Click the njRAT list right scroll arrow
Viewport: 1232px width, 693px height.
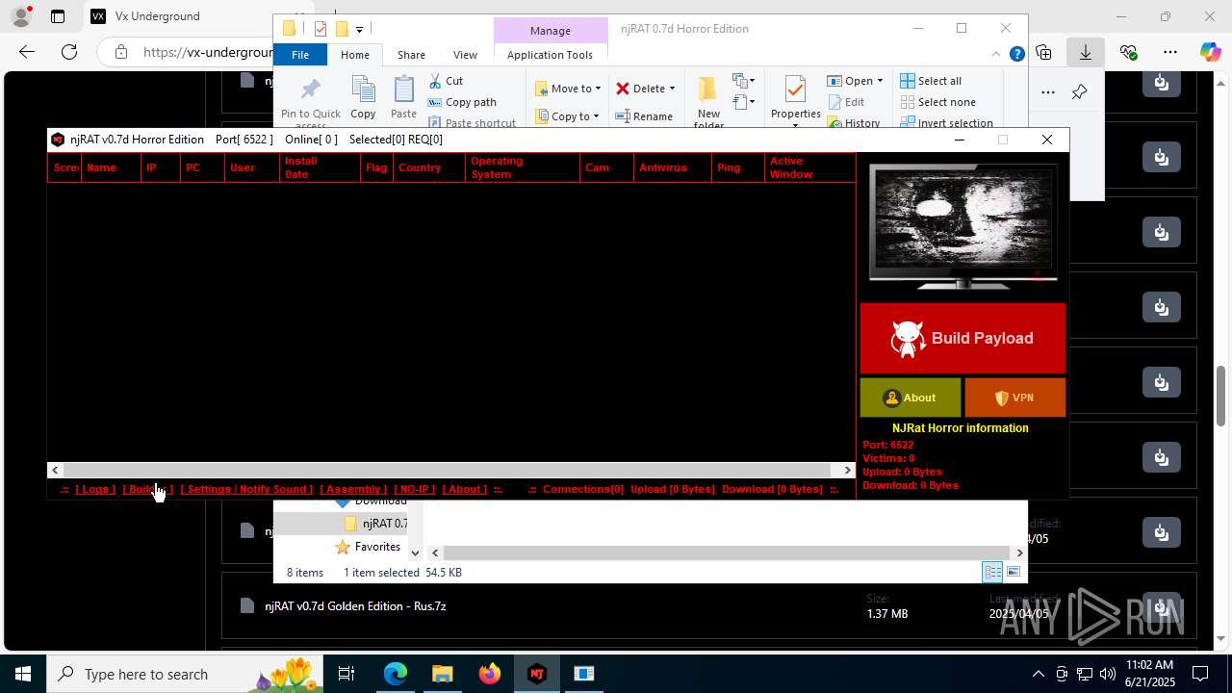point(847,470)
